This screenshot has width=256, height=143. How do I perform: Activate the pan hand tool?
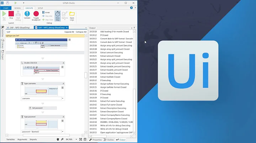58,139
